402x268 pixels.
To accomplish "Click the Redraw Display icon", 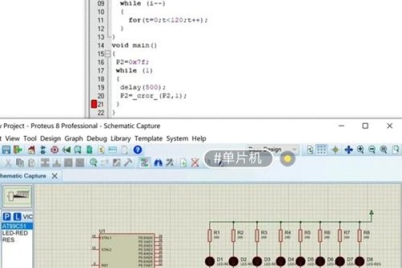I will (x=310, y=149).
